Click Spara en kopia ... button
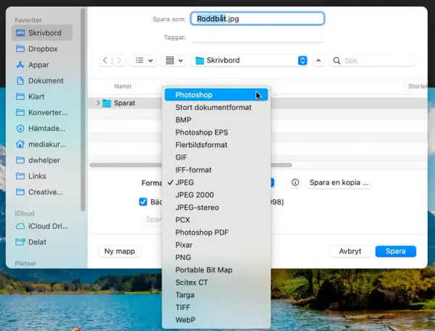The height and width of the screenshot is (331, 435). 339,183
